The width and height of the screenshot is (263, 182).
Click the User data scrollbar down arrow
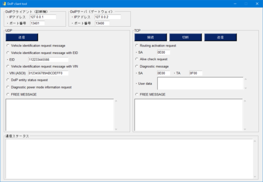pos(246,88)
